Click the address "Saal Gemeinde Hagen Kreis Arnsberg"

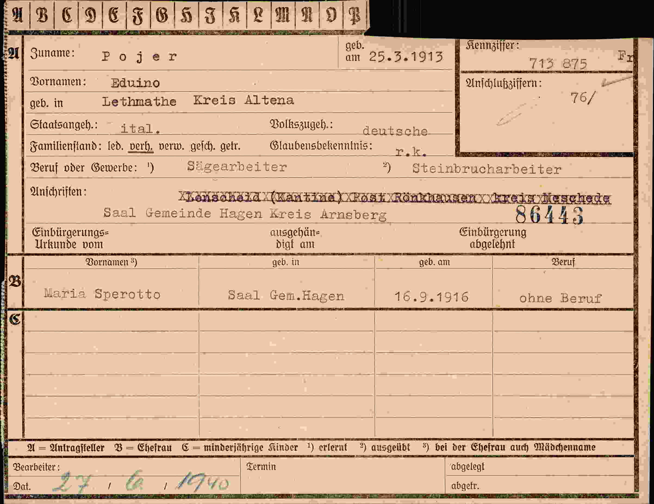coord(245,214)
